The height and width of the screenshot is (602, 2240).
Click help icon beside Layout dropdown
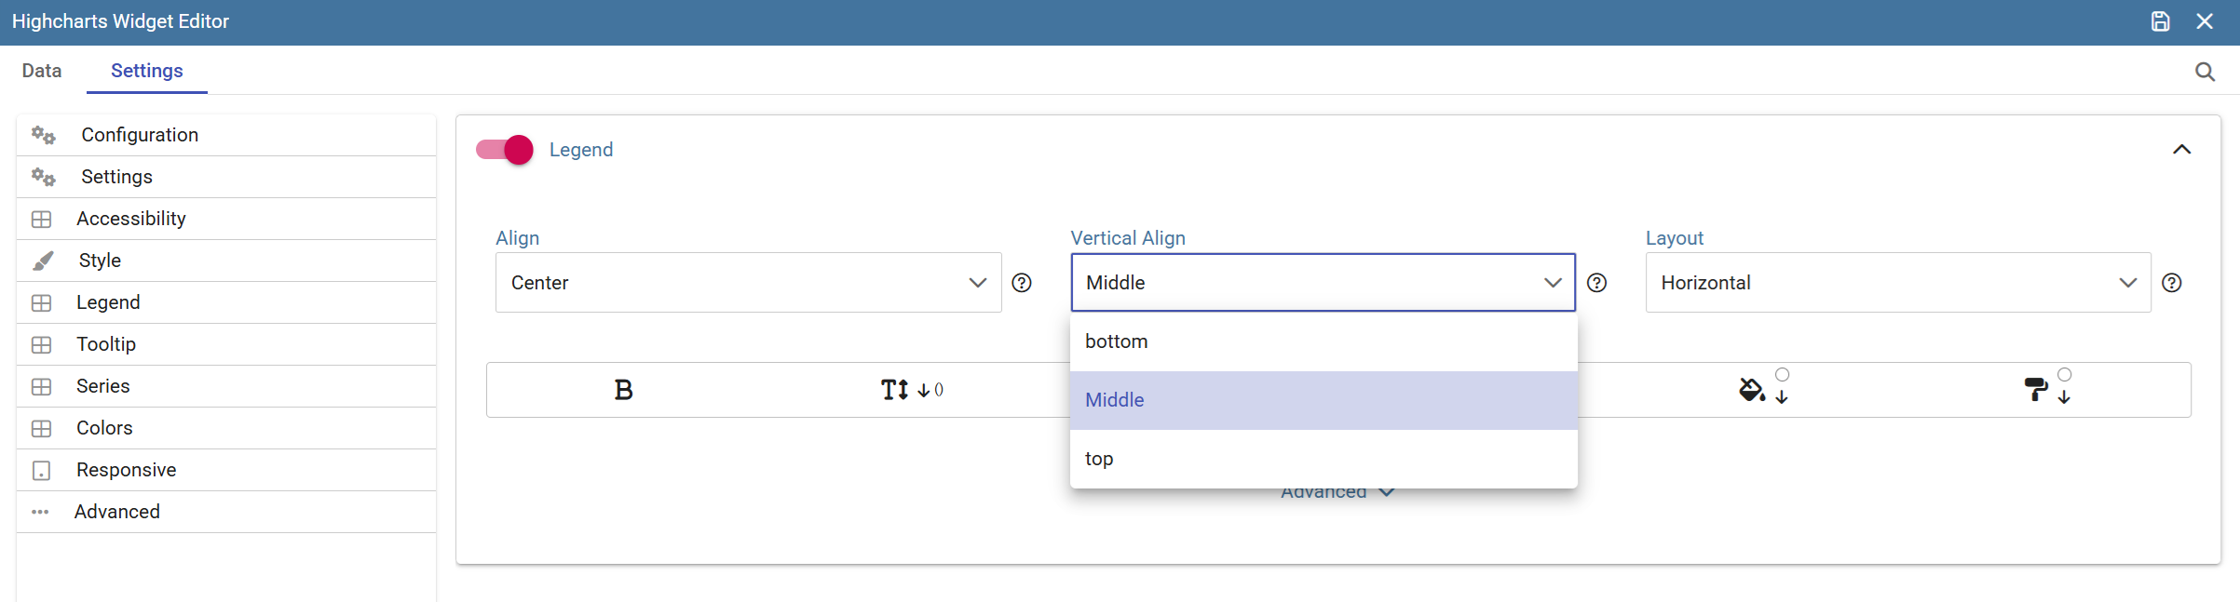coord(2171,283)
